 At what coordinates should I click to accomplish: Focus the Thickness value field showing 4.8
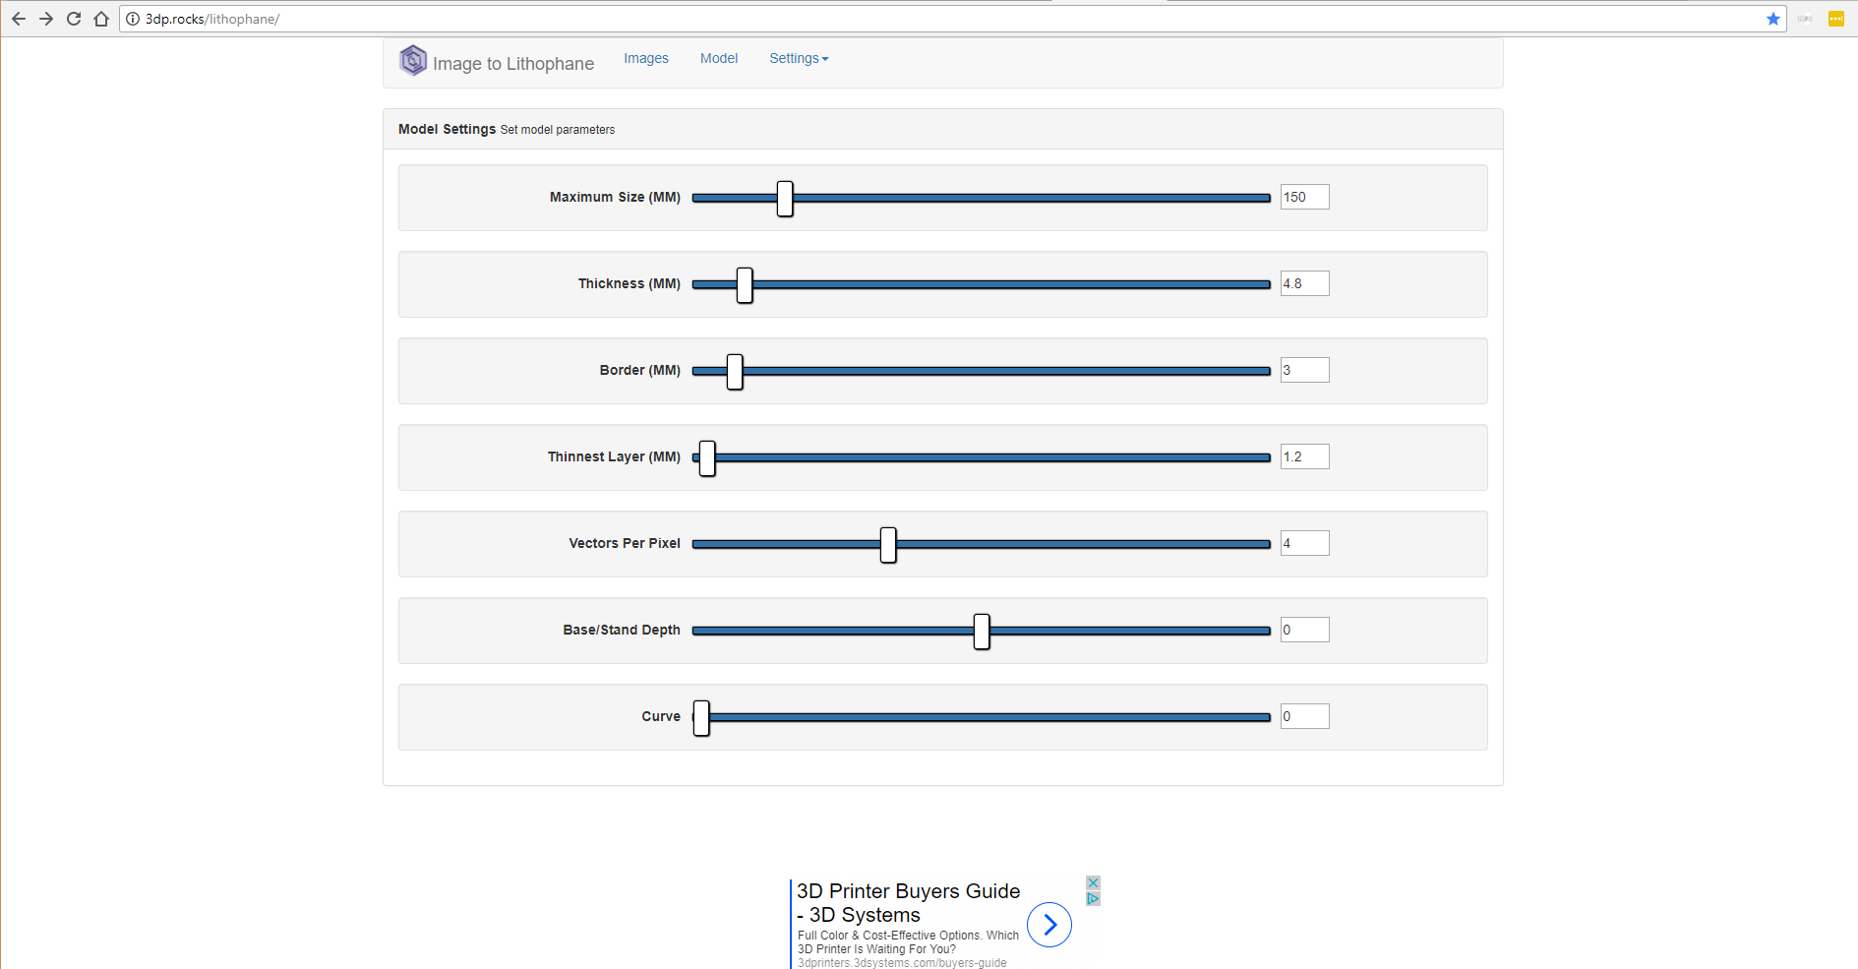[1304, 283]
